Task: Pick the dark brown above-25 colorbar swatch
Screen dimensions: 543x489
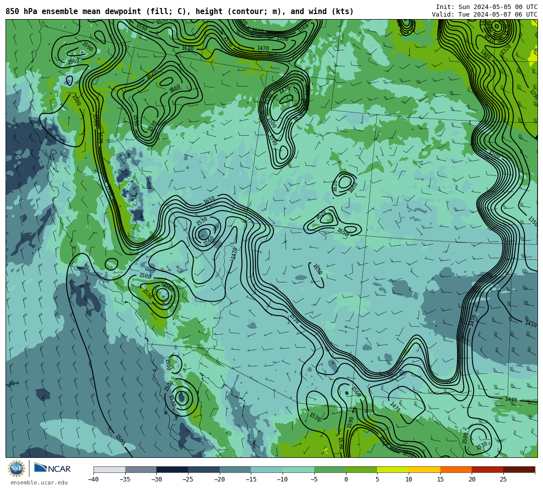Action: [x=519, y=469]
